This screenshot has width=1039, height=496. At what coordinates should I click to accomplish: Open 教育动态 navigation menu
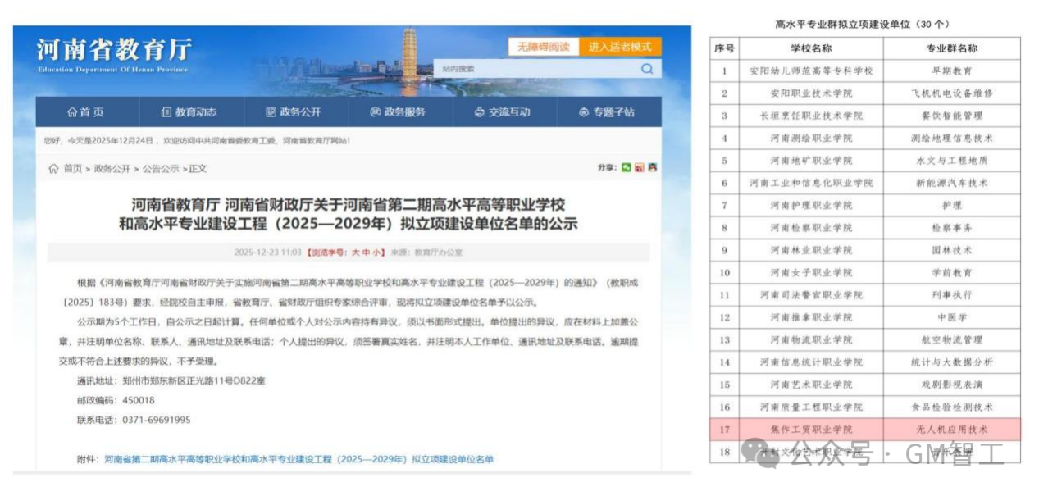190,112
